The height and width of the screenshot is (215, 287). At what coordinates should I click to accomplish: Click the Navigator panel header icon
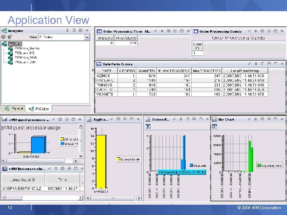(4, 31)
